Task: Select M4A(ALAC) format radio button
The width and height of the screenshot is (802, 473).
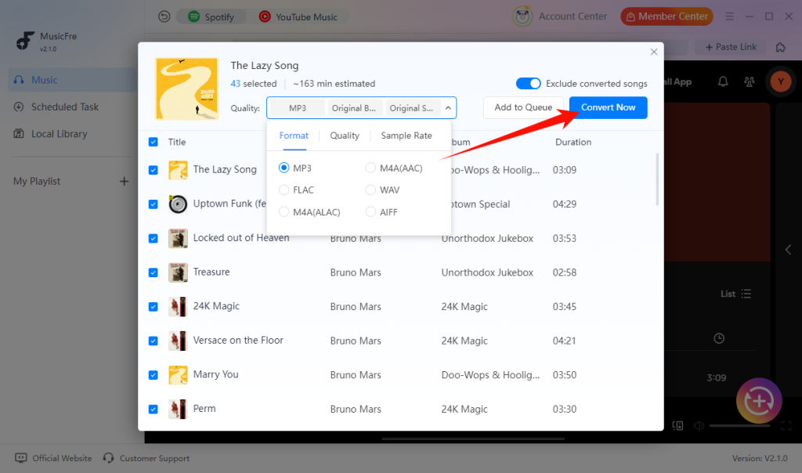Action: [x=284, y=211]
